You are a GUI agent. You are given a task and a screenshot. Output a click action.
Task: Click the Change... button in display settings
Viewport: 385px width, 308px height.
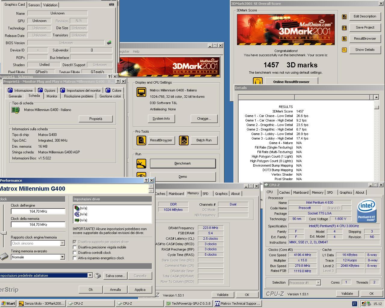click(x=204, y=119)
